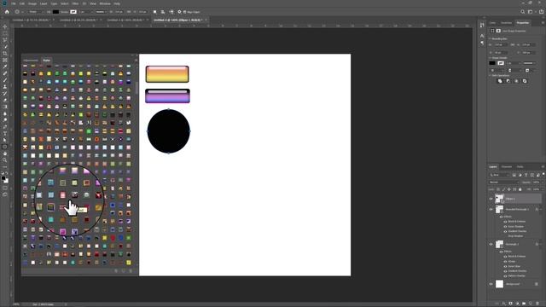Click the Combine shapes icon in Properties
Viewport: 546px width, 307px height.
pyautogui.click(x=500, y=81)
